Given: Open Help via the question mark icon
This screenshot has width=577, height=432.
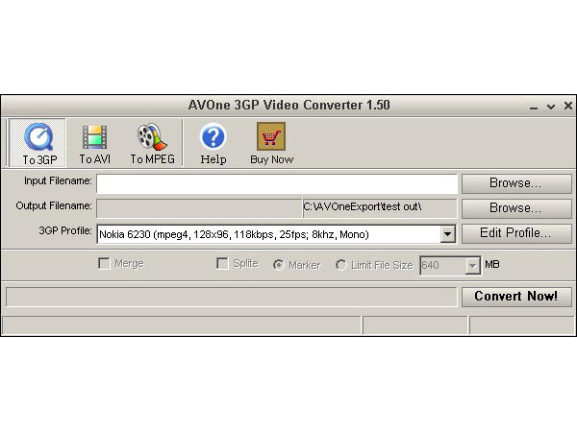Looking at the screenshot, I should pos(213,143).
